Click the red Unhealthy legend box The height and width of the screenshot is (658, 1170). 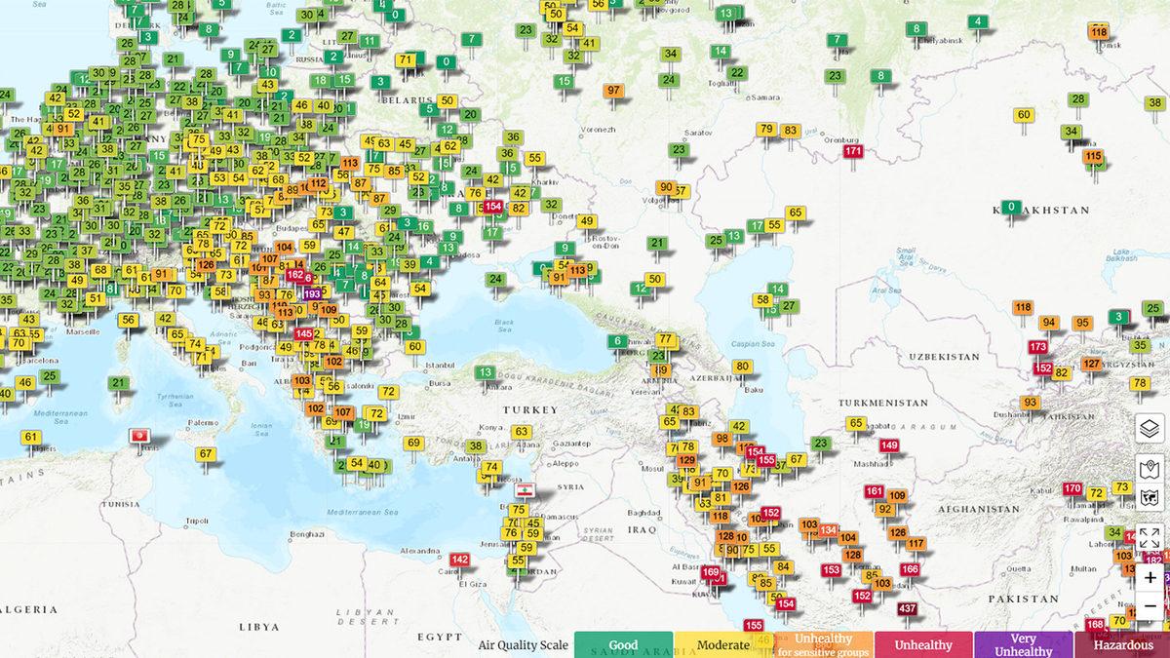923,644
